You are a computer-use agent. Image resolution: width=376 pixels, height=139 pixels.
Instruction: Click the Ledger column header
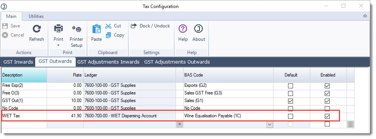130,75
